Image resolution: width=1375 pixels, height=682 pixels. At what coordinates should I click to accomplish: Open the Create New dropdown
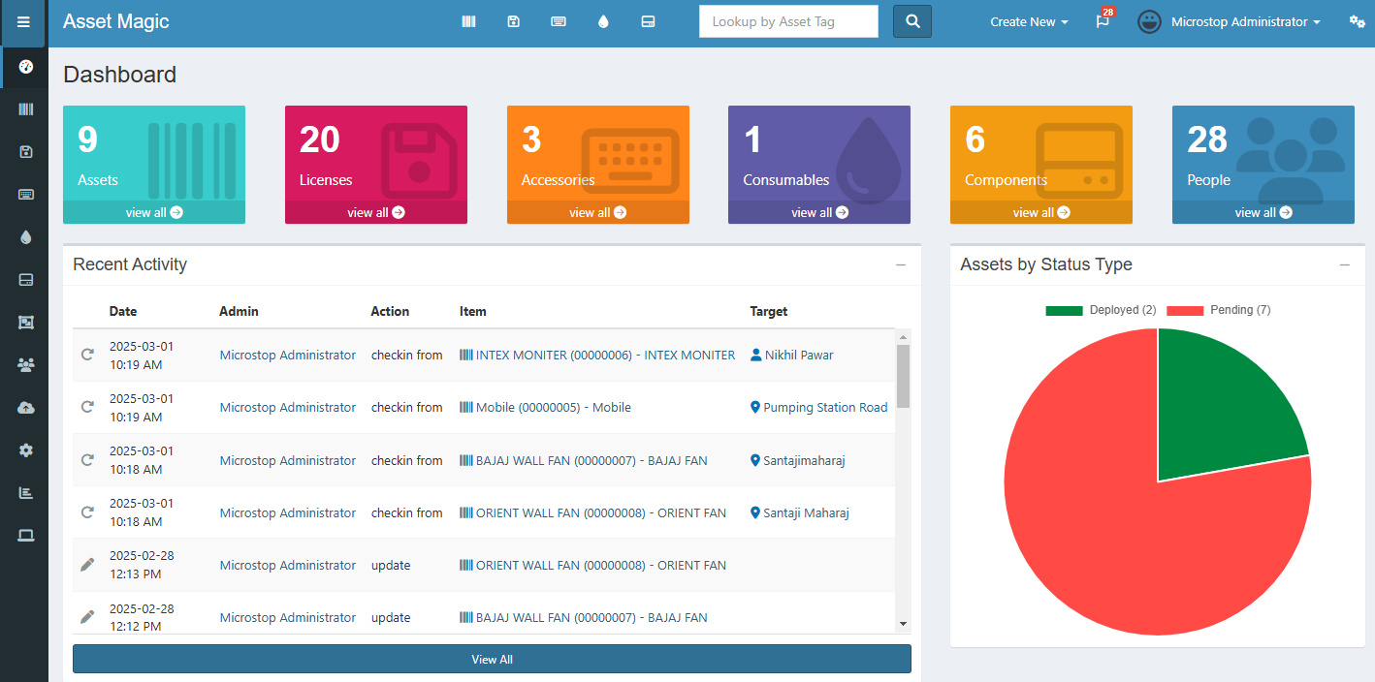coord(1029,21)
